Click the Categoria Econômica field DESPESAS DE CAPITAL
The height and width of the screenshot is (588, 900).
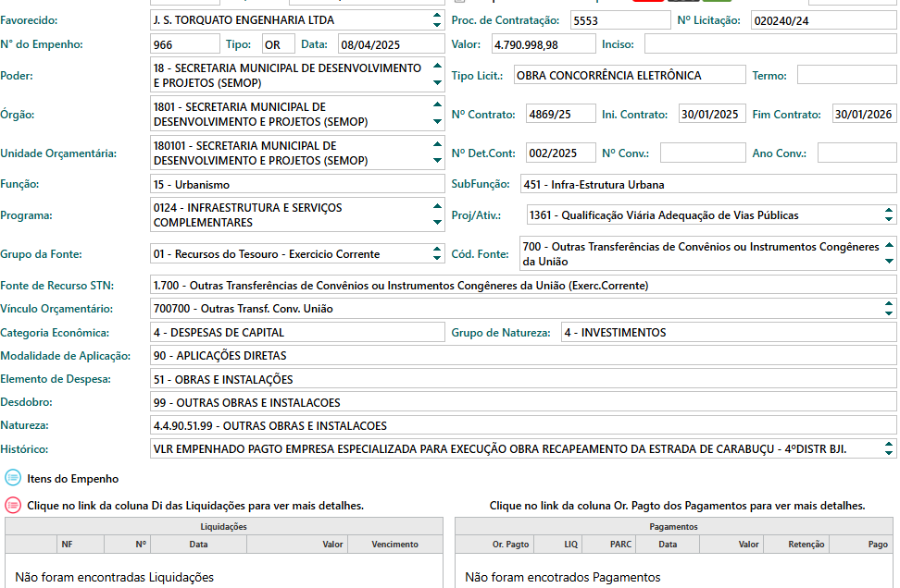pos(297,332)
